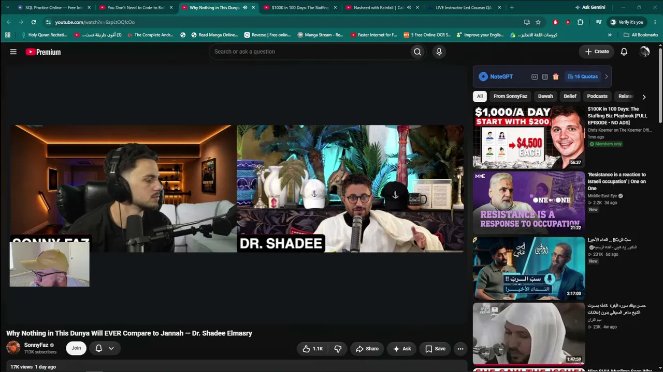The image size is (663, 372).
Task: Dislike the video
Action: pos(338,349)
